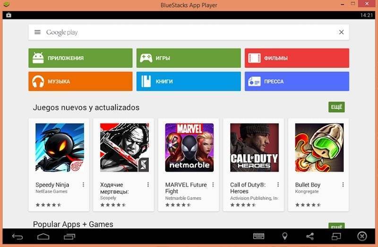The height and width of the screenshot is (247, 378).
Task: Open Ходячие мертвецы game thumbnail
Action: pos(124,148)
